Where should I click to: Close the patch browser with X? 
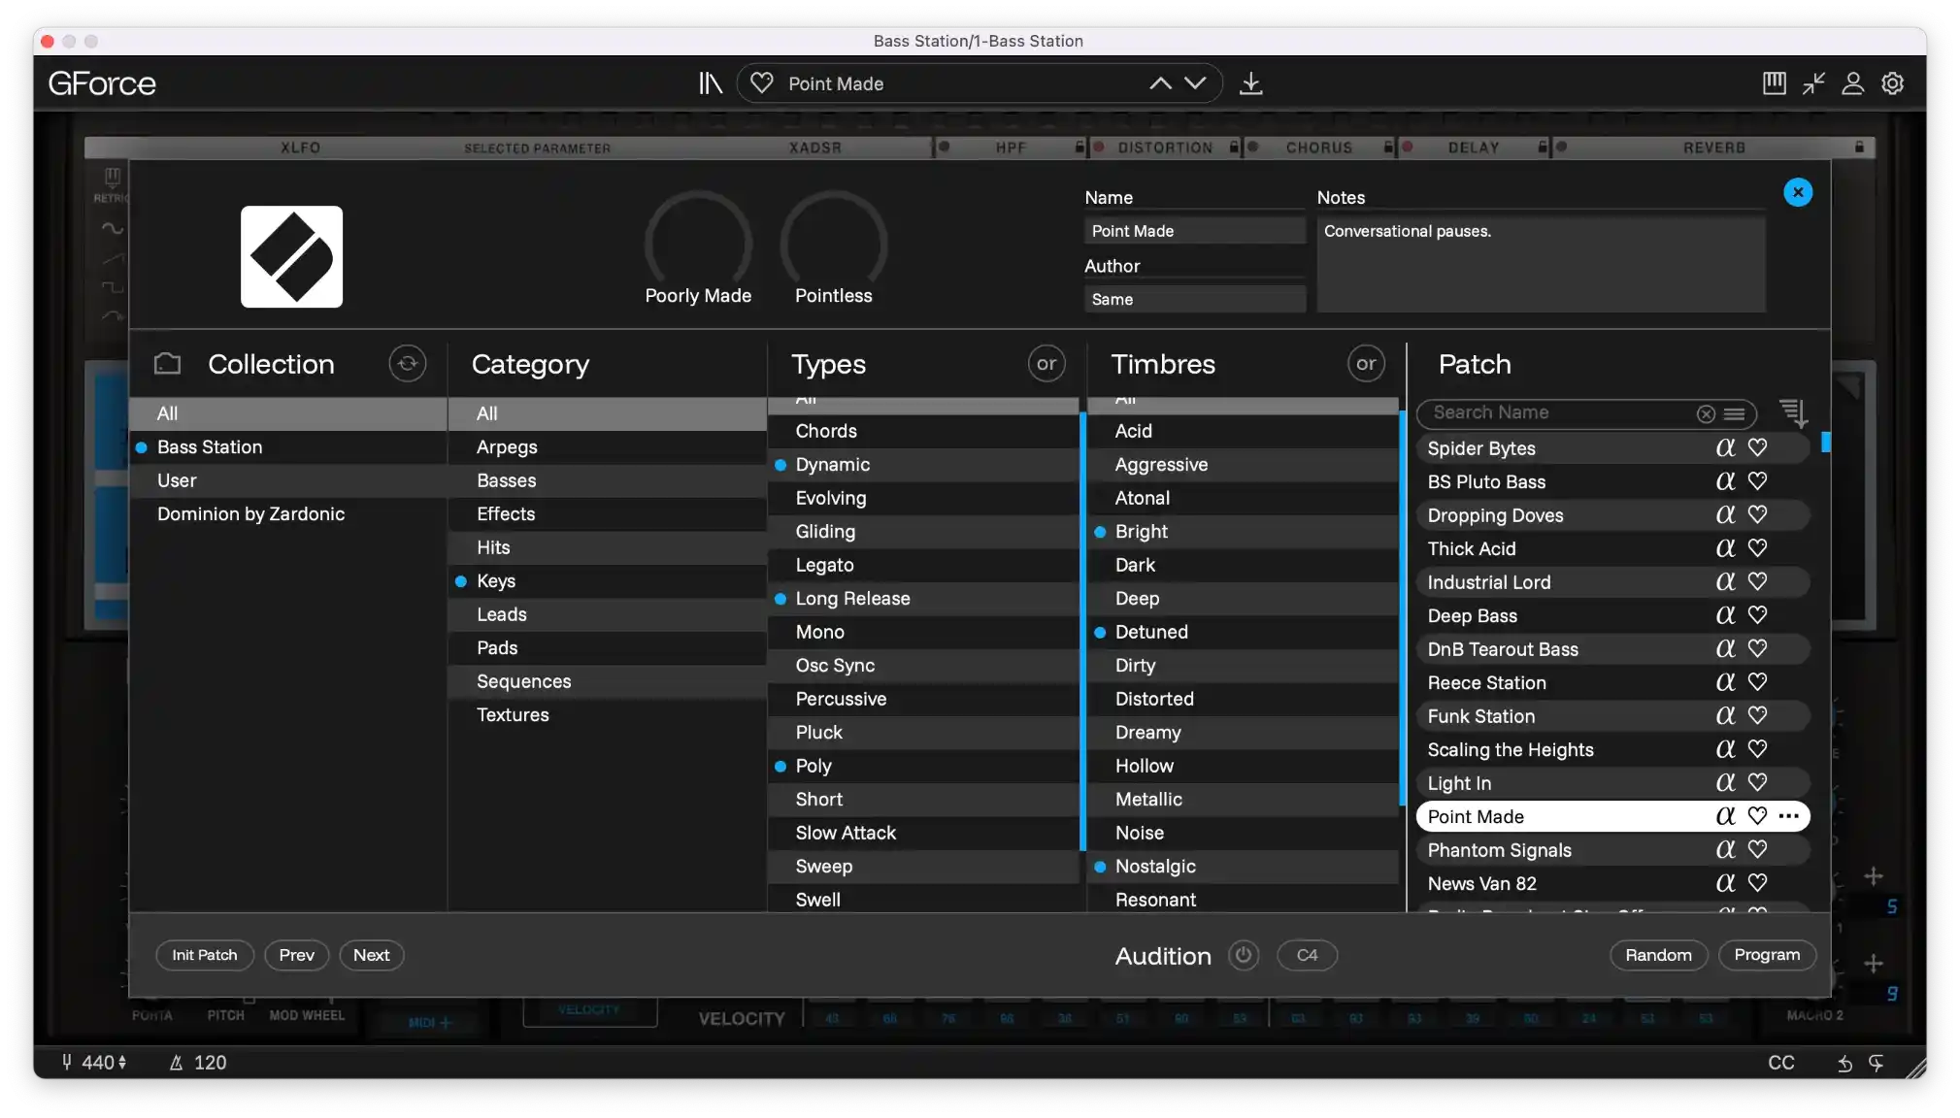click(1798, 192)
